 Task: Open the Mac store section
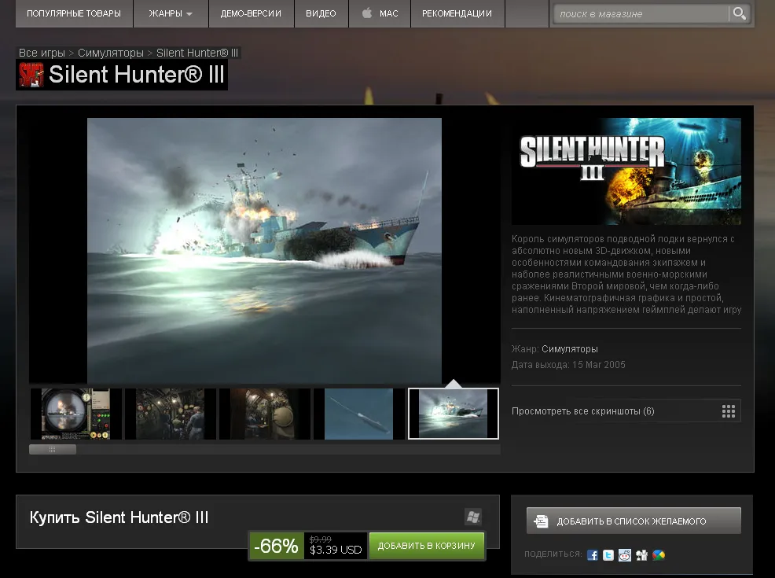380,13
